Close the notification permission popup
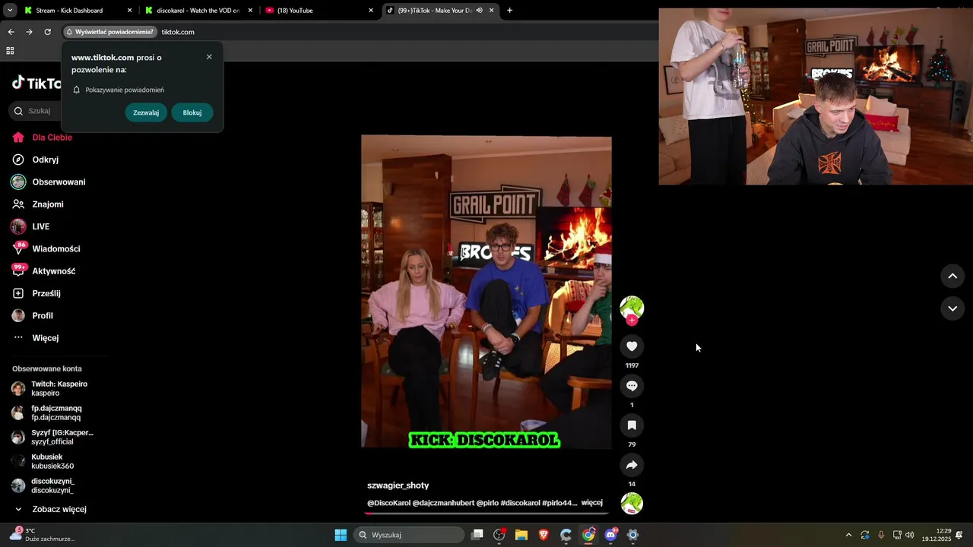This screenshot has width=973, height=547. coord(209,57)
